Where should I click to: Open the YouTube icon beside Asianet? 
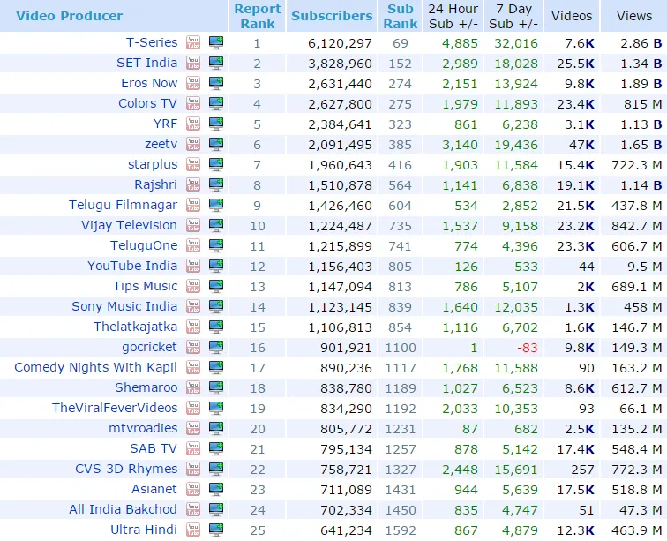tap(193, 489)
